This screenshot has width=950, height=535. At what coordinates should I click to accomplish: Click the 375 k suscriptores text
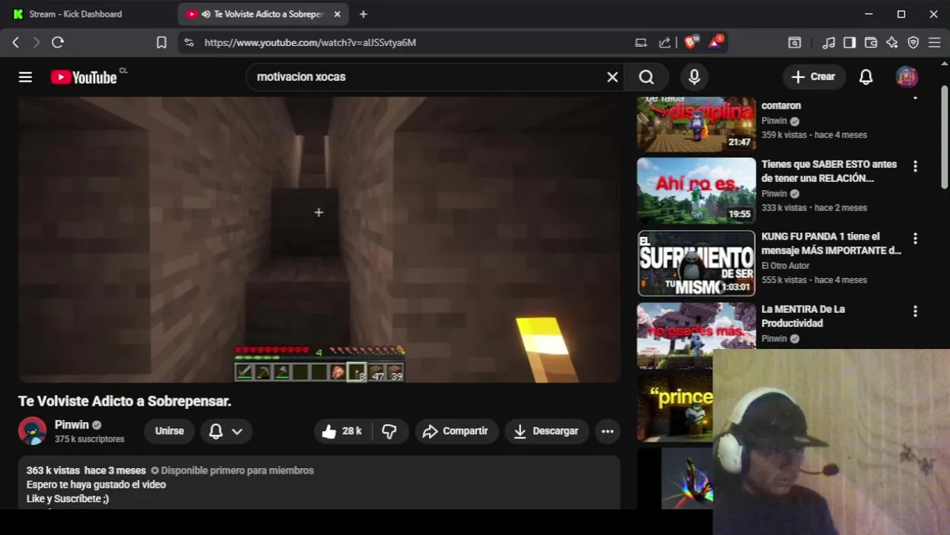[x=89, y=439]
